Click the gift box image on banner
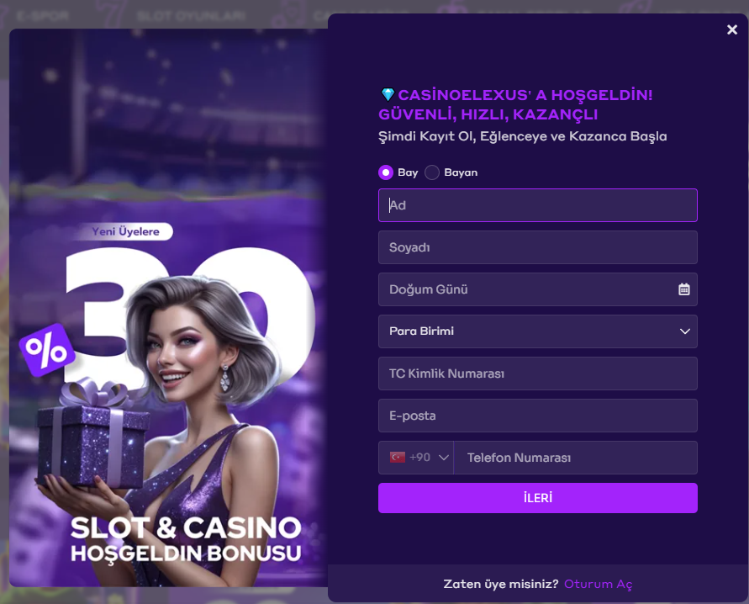 coord(92,432)
